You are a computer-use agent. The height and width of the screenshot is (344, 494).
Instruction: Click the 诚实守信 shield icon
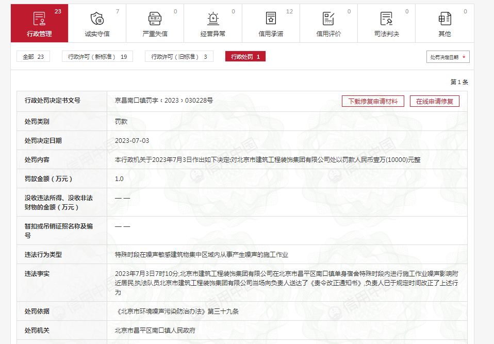(97, 19)
